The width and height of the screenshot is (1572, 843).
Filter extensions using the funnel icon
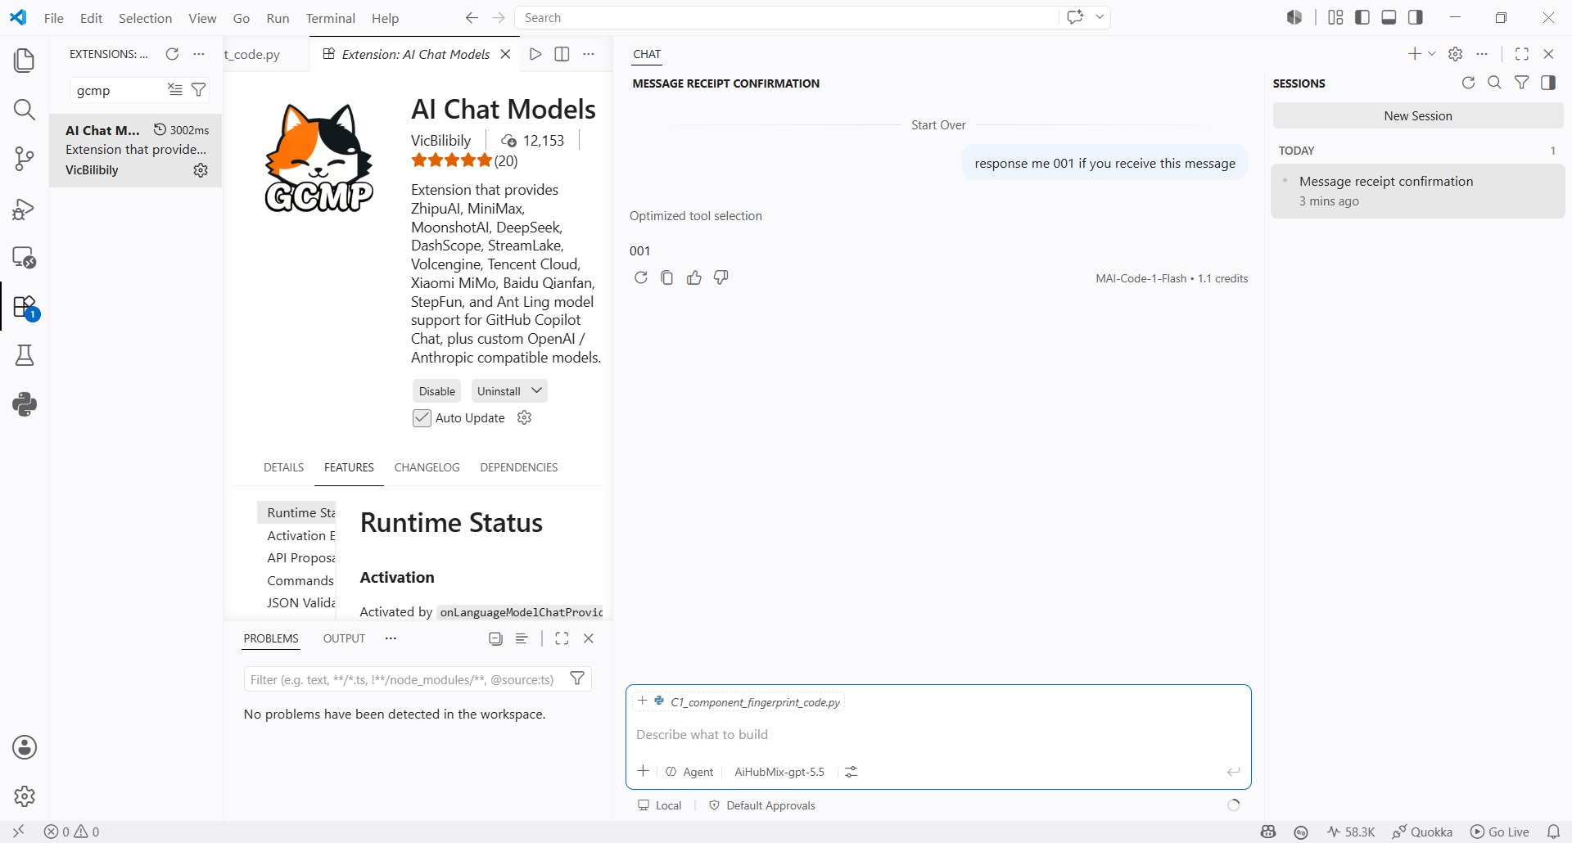pos(198,89)
